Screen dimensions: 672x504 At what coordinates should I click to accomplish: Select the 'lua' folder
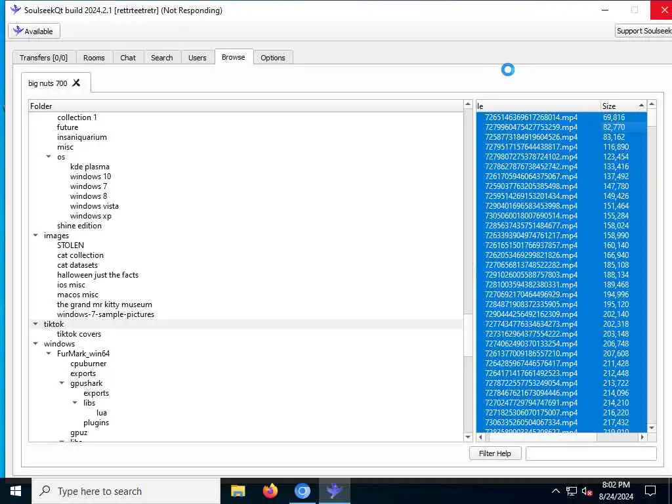pyautogui.click(x=102, y=413)
